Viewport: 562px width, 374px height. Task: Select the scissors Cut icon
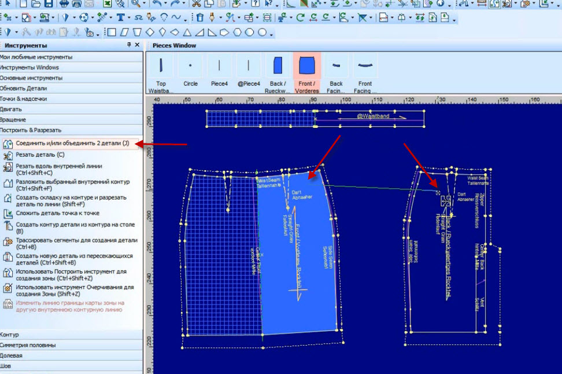point(196,3)
